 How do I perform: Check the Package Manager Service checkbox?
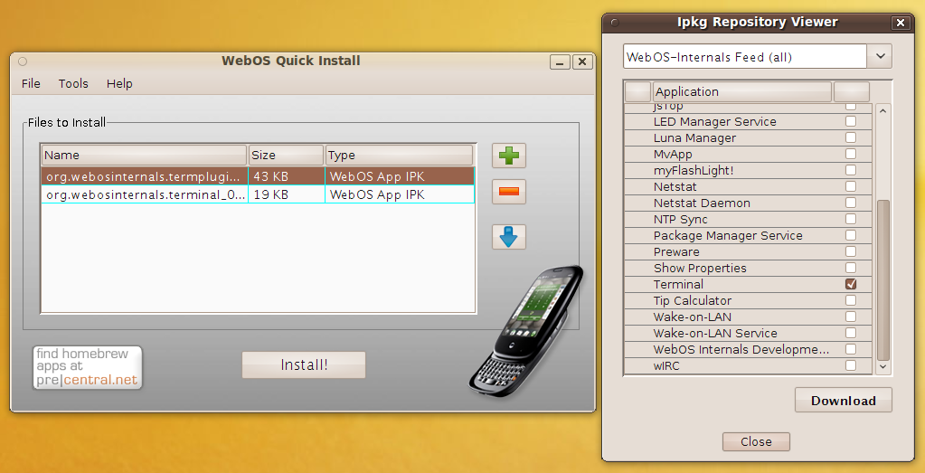[851, 235]
